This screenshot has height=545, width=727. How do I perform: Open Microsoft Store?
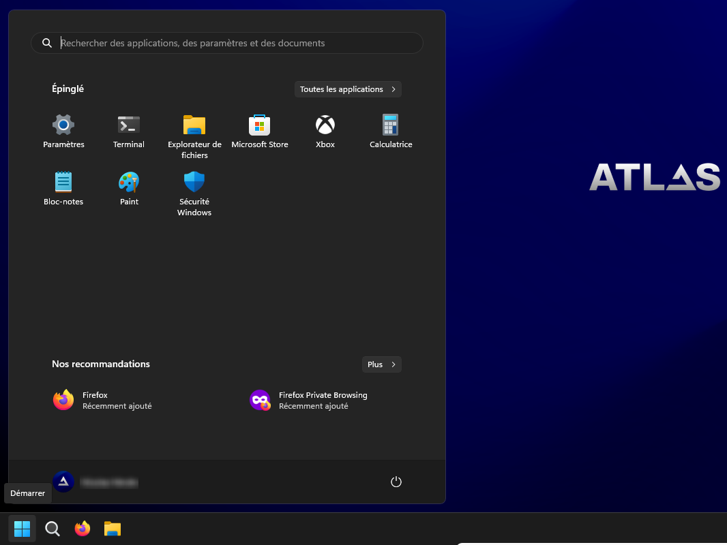[x=260, y=131]
